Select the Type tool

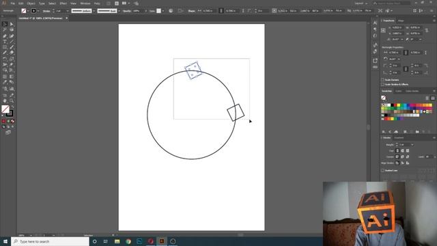[x=5, y=42]
